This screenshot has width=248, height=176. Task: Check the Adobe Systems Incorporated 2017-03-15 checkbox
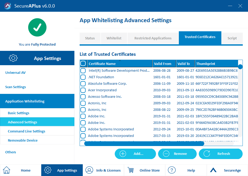(x=83, y=136)
